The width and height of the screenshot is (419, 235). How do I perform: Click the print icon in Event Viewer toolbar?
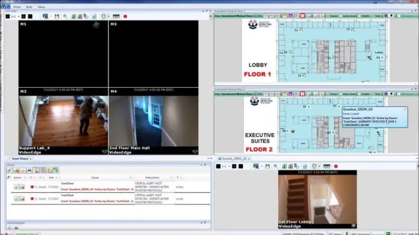pos(29,170)
